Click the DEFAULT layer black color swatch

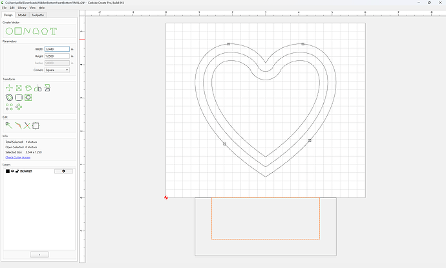(x=8, y=171)
